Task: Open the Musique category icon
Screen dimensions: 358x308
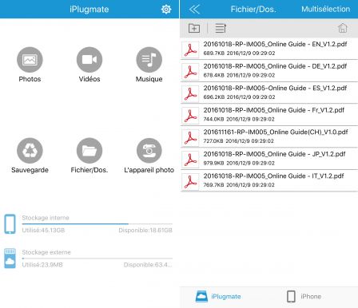Action: 149,60
